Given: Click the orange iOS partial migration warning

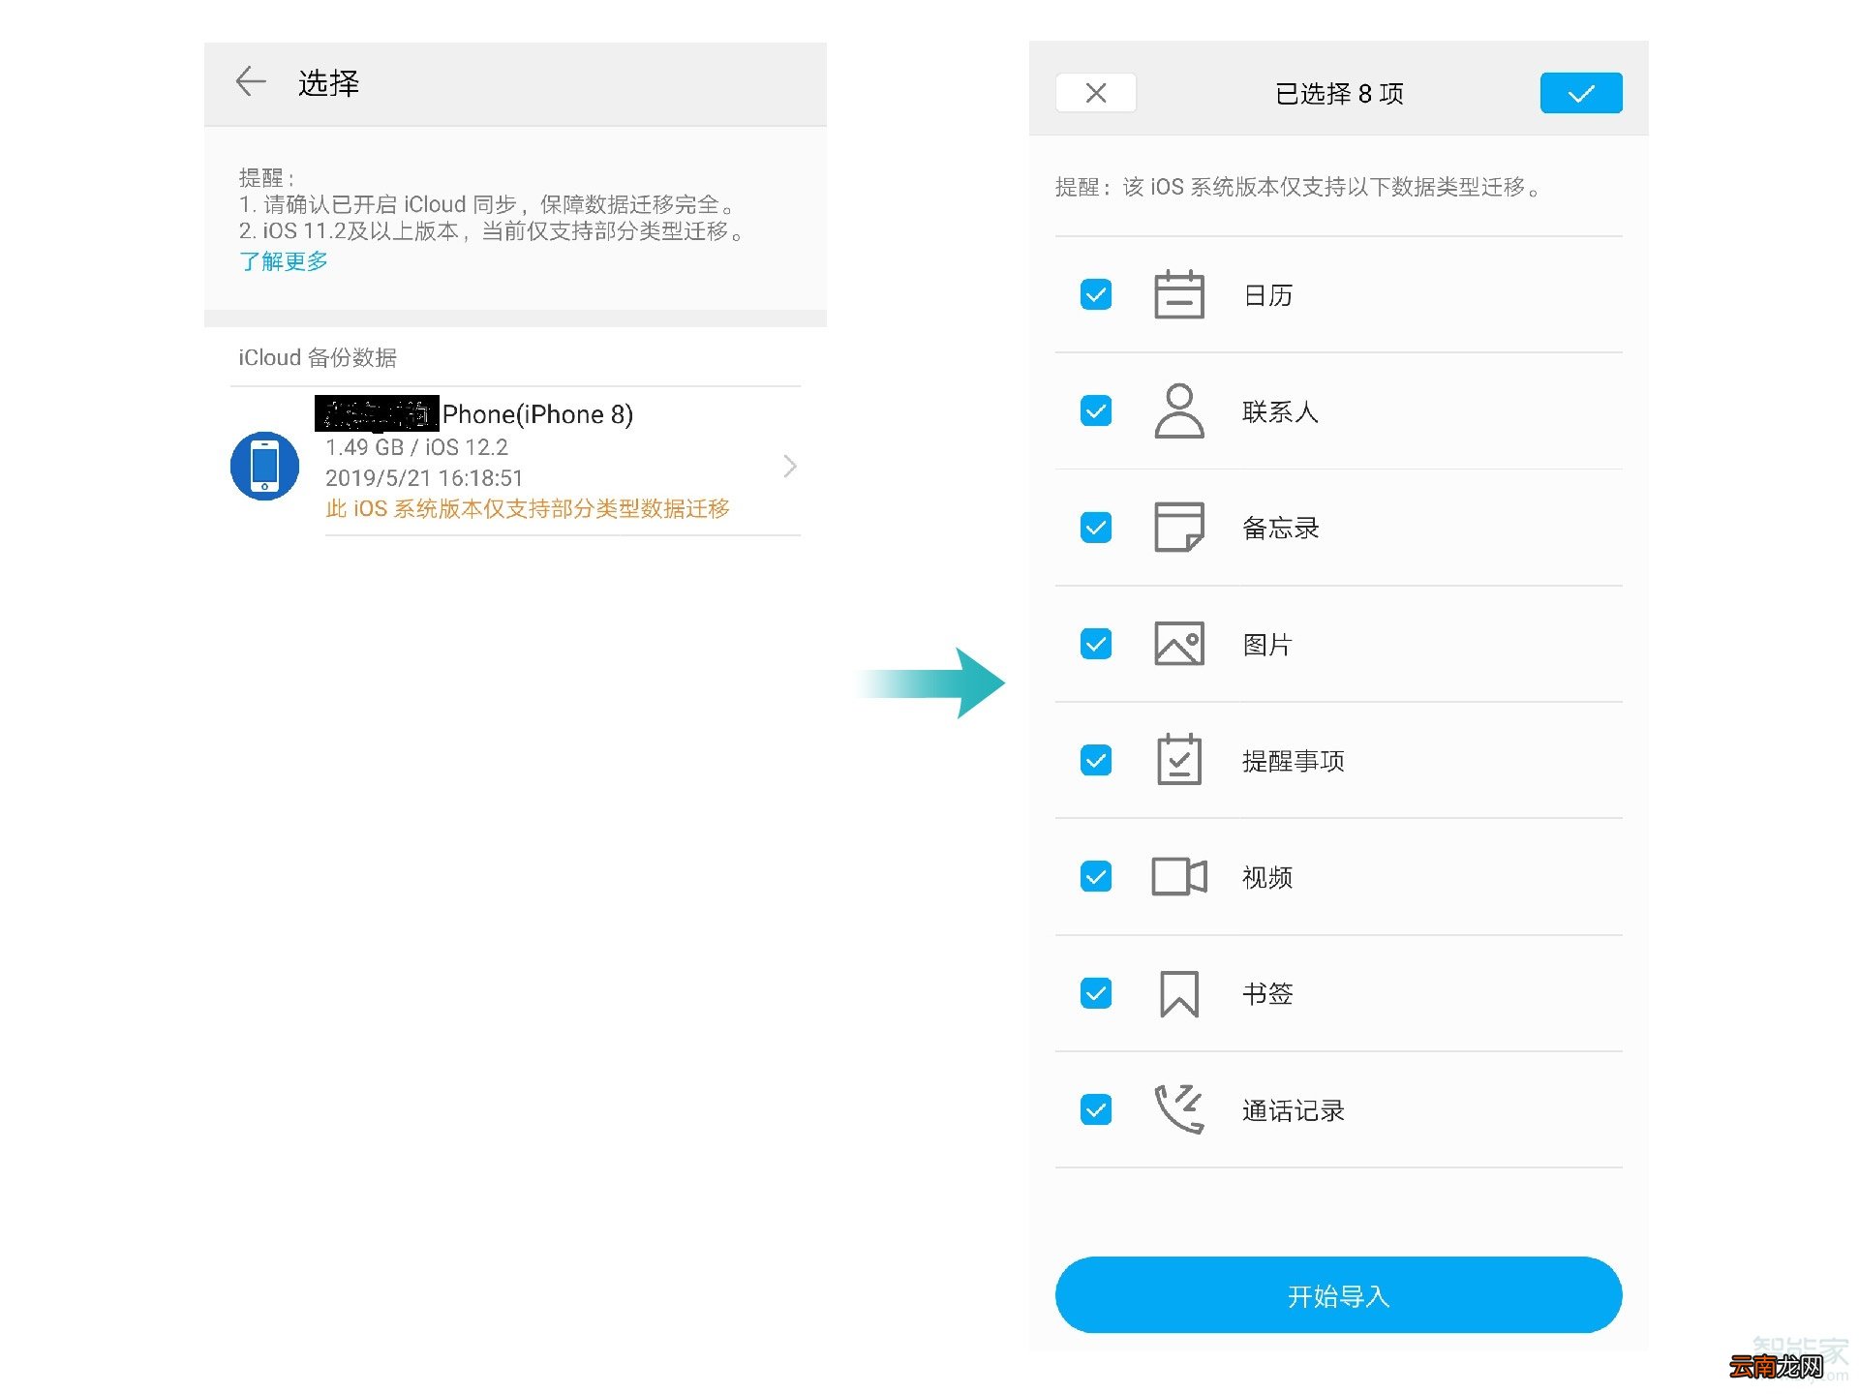Looking at the screenshot, I should tap(528, 509).
